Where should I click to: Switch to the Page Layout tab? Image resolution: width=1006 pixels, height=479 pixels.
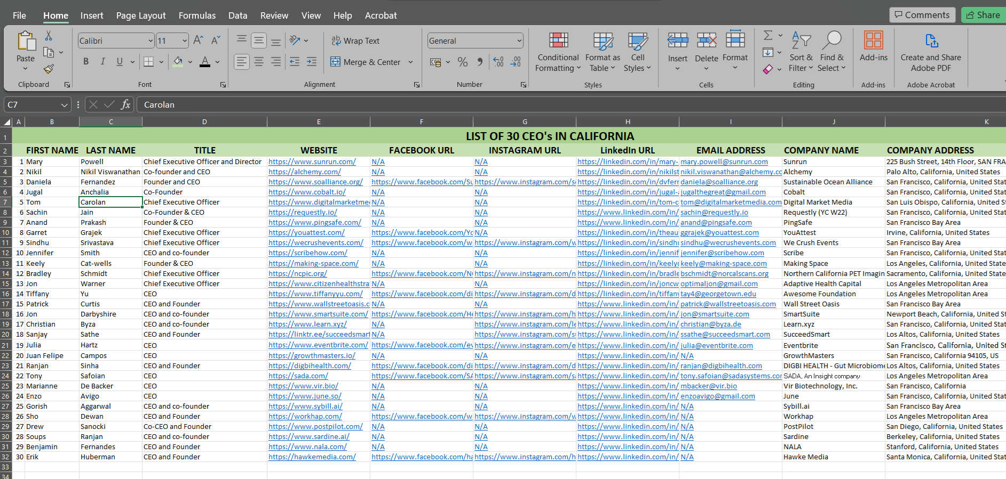(141, 15)
